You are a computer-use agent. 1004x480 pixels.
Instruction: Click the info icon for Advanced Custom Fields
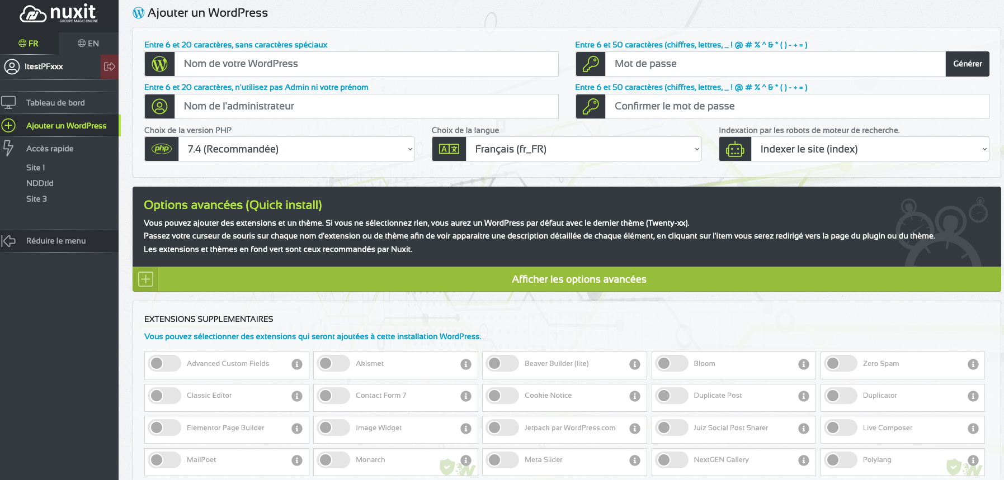coord(297,364)
